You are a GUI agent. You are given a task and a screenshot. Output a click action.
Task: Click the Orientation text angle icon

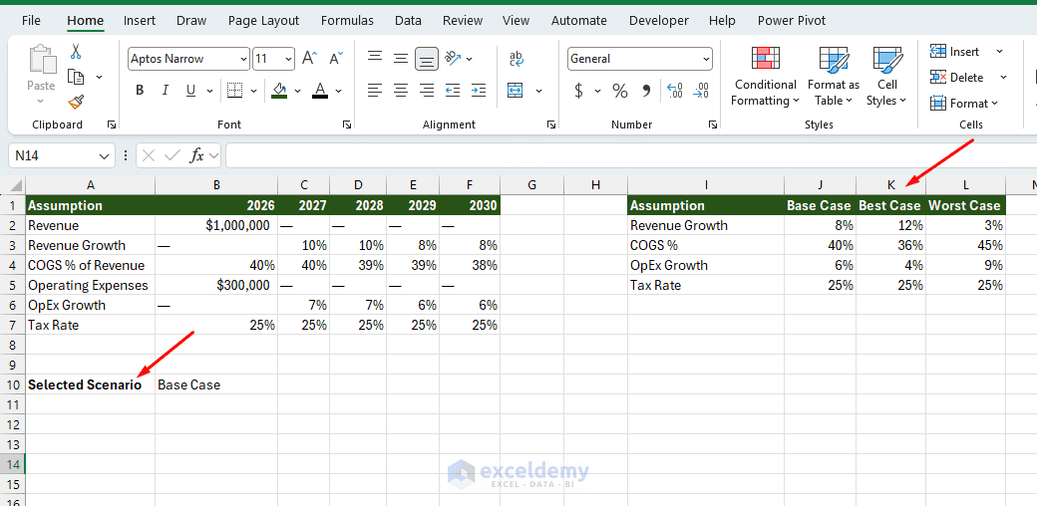[453, 58]
